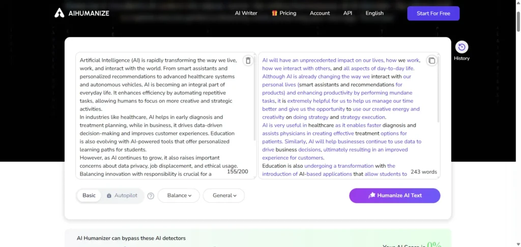521x247 pixels.
Task: Open the English language selector
Action: pyautogui.click(x=374, y=13)
